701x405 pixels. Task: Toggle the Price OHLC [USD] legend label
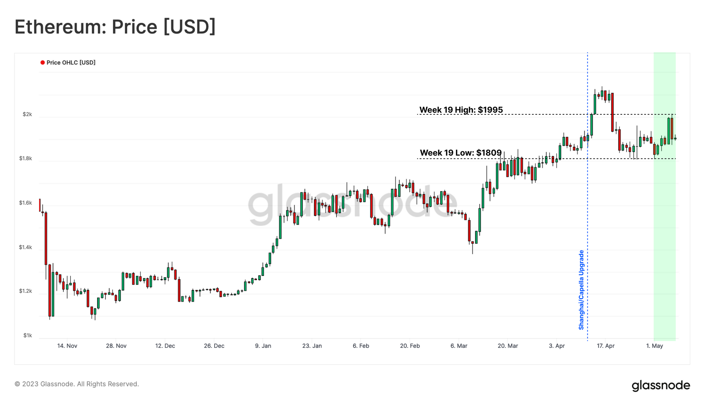[71, 63]
